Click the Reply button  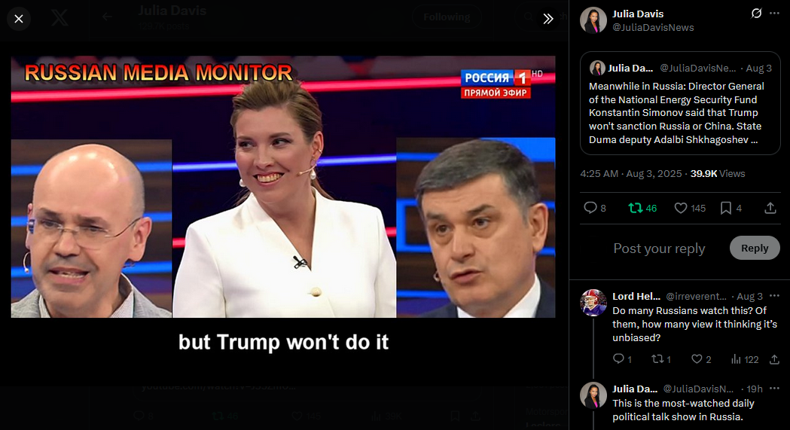click(x=755, y=248)
